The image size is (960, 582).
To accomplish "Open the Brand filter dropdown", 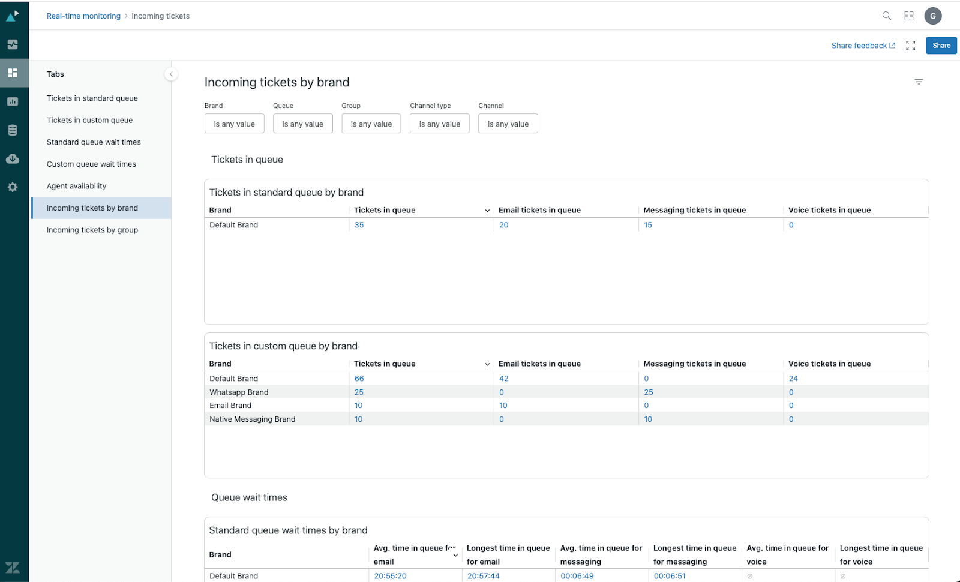I will [234, 124].
